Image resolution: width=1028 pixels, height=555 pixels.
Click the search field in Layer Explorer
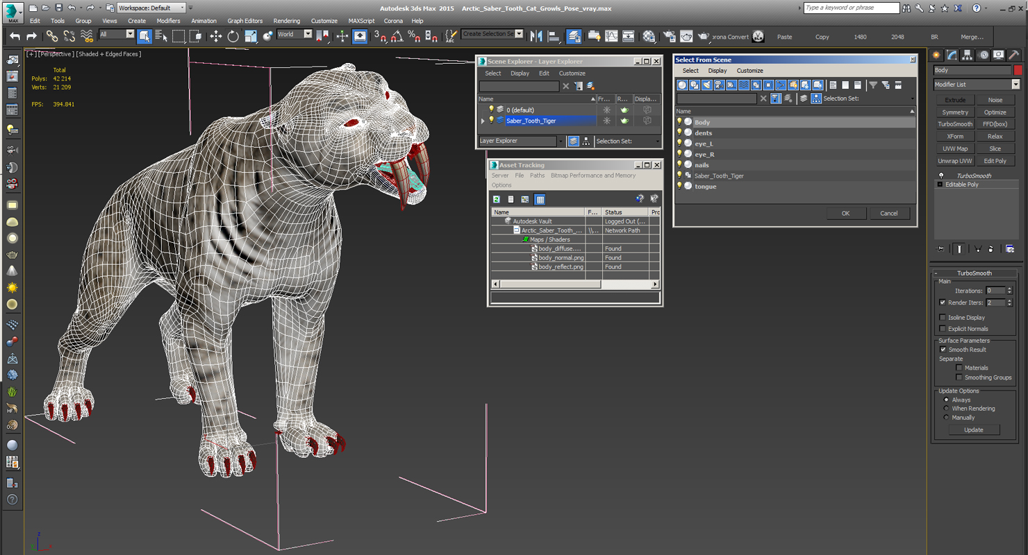point(519,86)
